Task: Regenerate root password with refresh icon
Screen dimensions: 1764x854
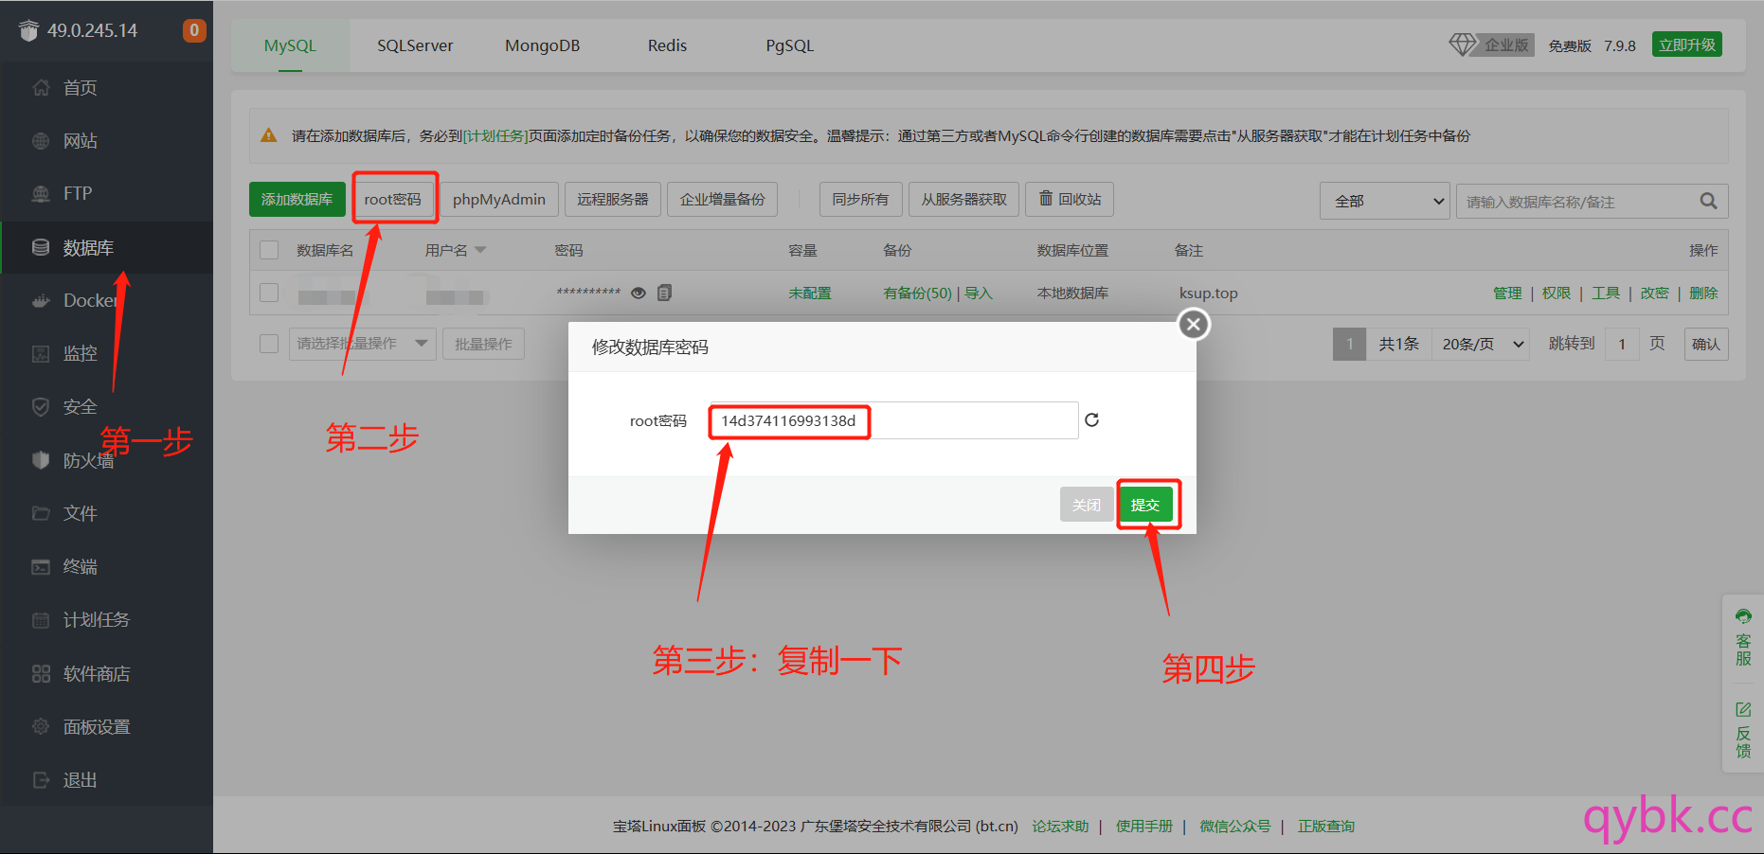Action: 1091,419
